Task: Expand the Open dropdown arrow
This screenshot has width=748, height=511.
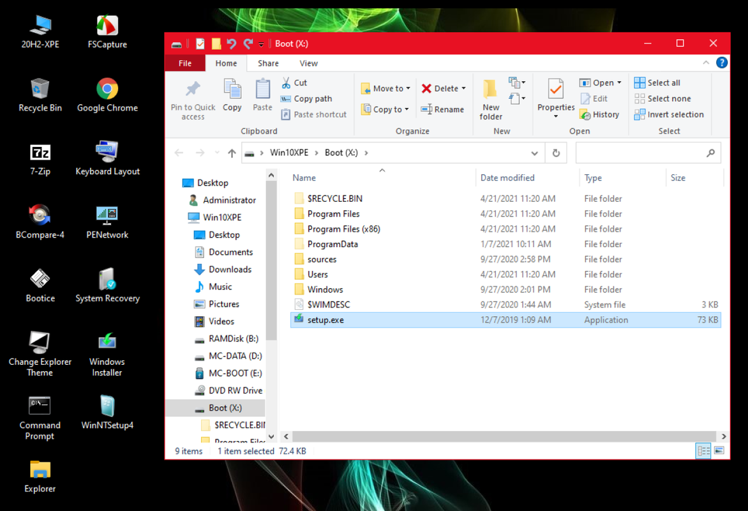Action: pos(619,82)
